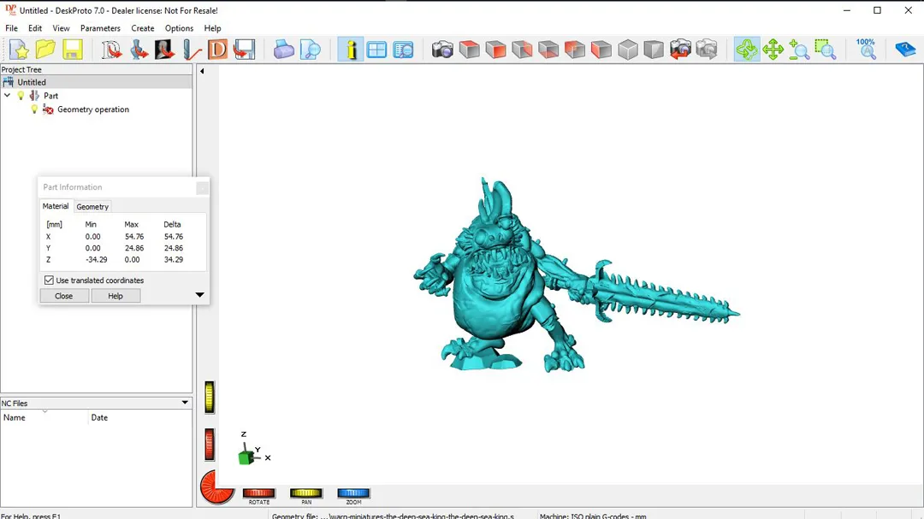Image resolution: width=924 pixels, height=519 pixels.
Task: Click the default view camera icon
Action: point(442,50)
